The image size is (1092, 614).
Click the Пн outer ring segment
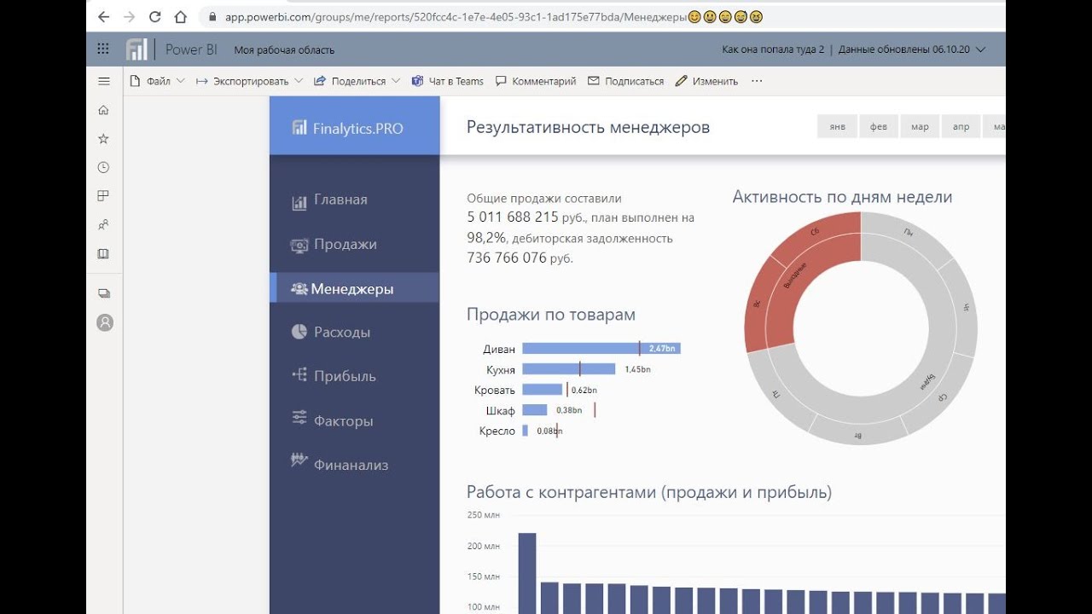click(x=908, y=230)
